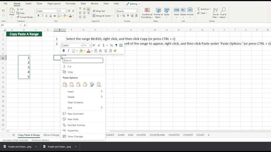Switch to the COUNTBLANK sheet tab
Image resolution: width=271 pixels, height=152 pixels.
coord(157,135)
